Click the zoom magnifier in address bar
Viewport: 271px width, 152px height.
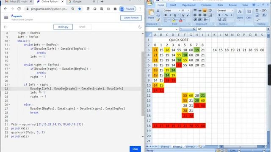(73, 9)
